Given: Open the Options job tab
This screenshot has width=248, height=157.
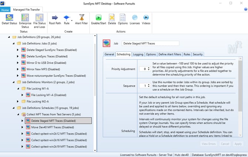Looking at the screenshot, I should click(151, 54).
